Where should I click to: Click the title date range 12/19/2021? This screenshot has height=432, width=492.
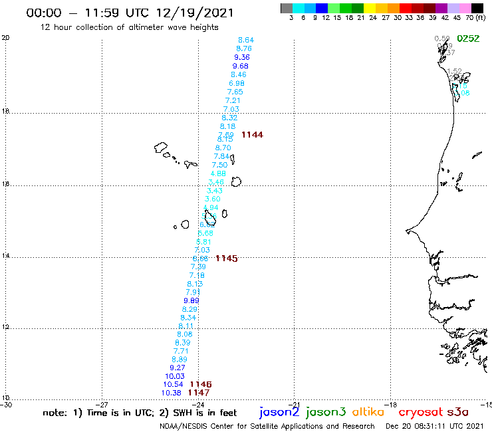(195, 13)
